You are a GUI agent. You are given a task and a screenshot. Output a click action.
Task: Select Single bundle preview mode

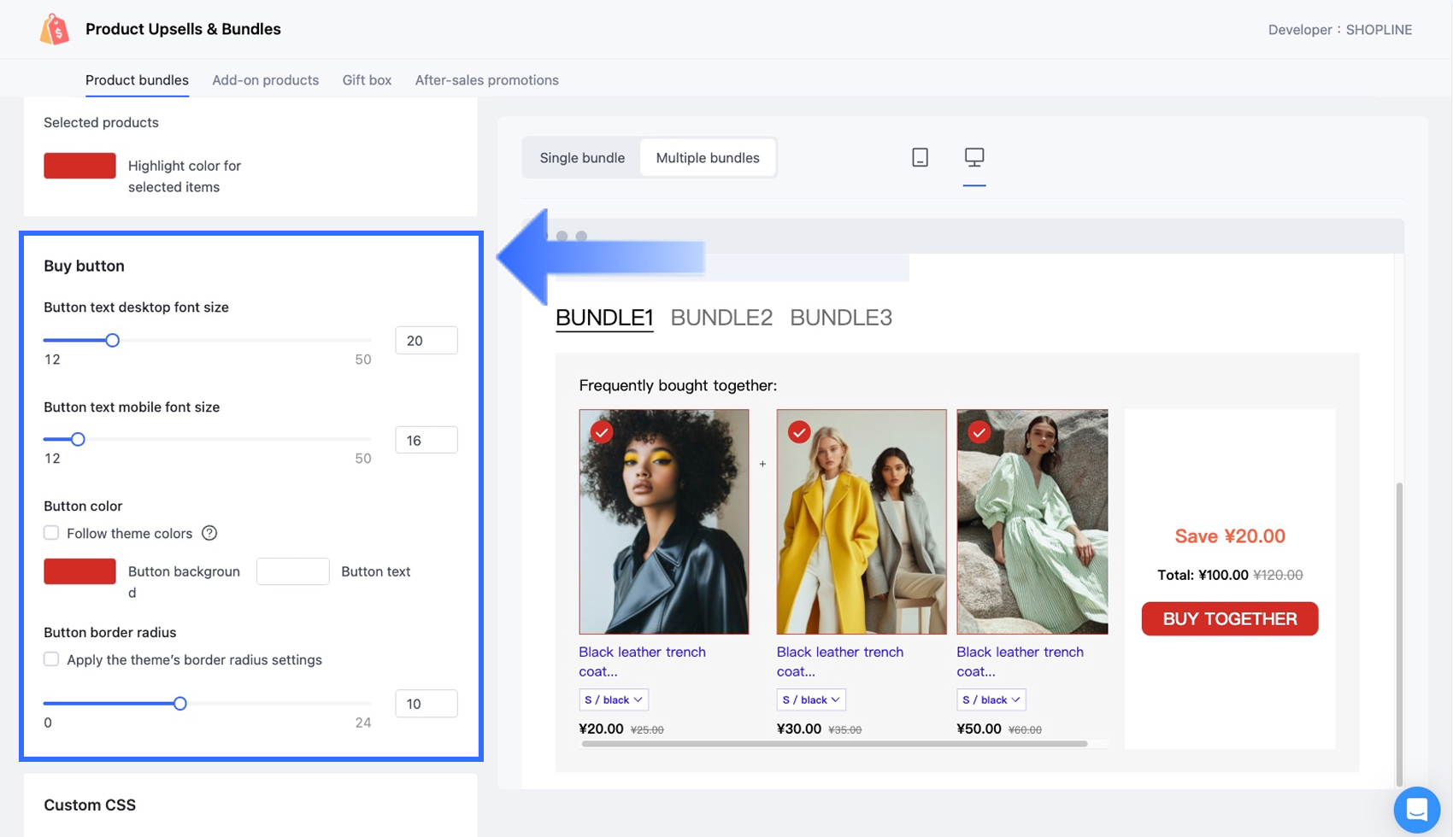pyautogui.click(x=582, y=158)
